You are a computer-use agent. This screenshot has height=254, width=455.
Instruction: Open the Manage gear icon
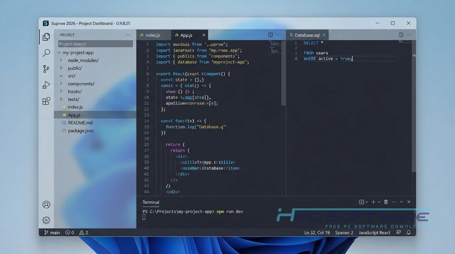coord(46,220)
